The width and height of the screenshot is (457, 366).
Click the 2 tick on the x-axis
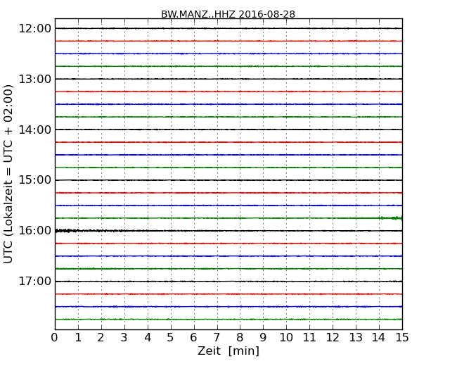tap(101, 338)
